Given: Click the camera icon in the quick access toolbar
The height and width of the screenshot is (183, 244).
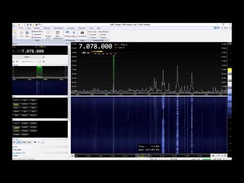Looking at the screenshot, I should (x=37, y=25).
